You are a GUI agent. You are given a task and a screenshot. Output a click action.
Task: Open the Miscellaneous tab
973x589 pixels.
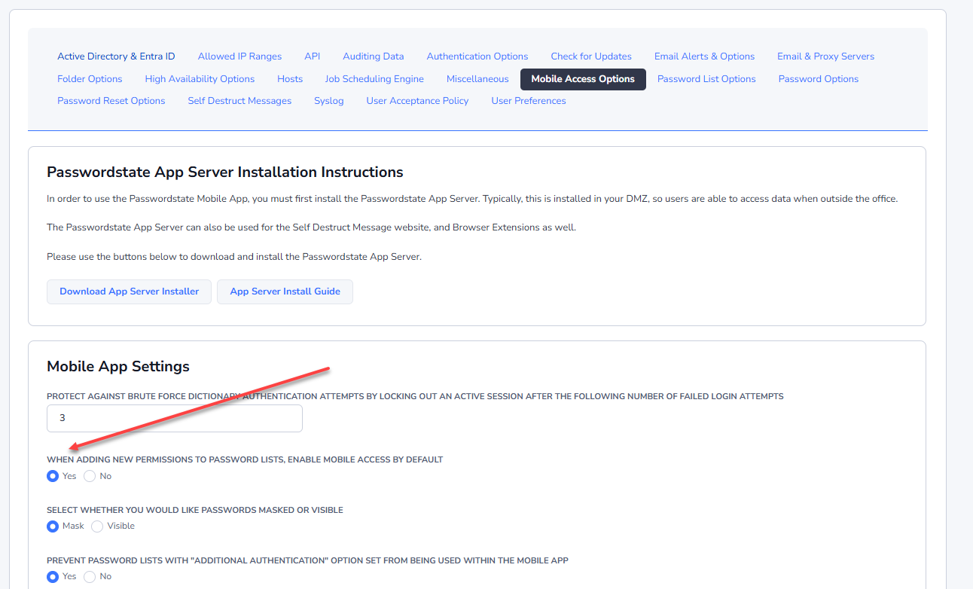pyautogui.click(x=477, y=79)
